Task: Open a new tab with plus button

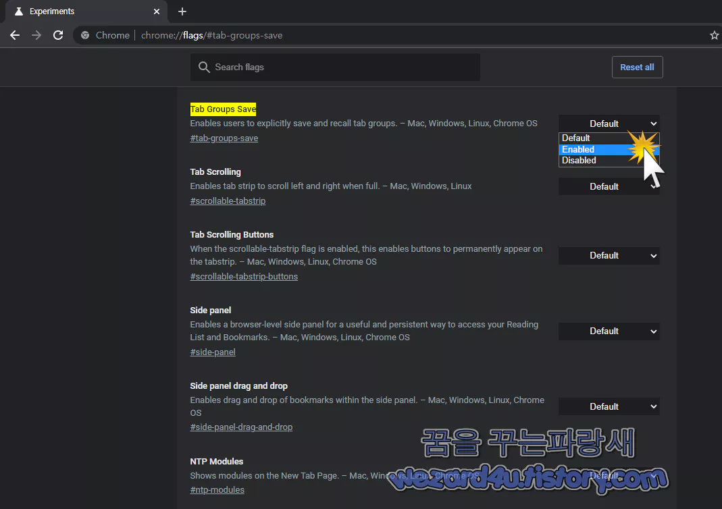Action: coord(182,11)
